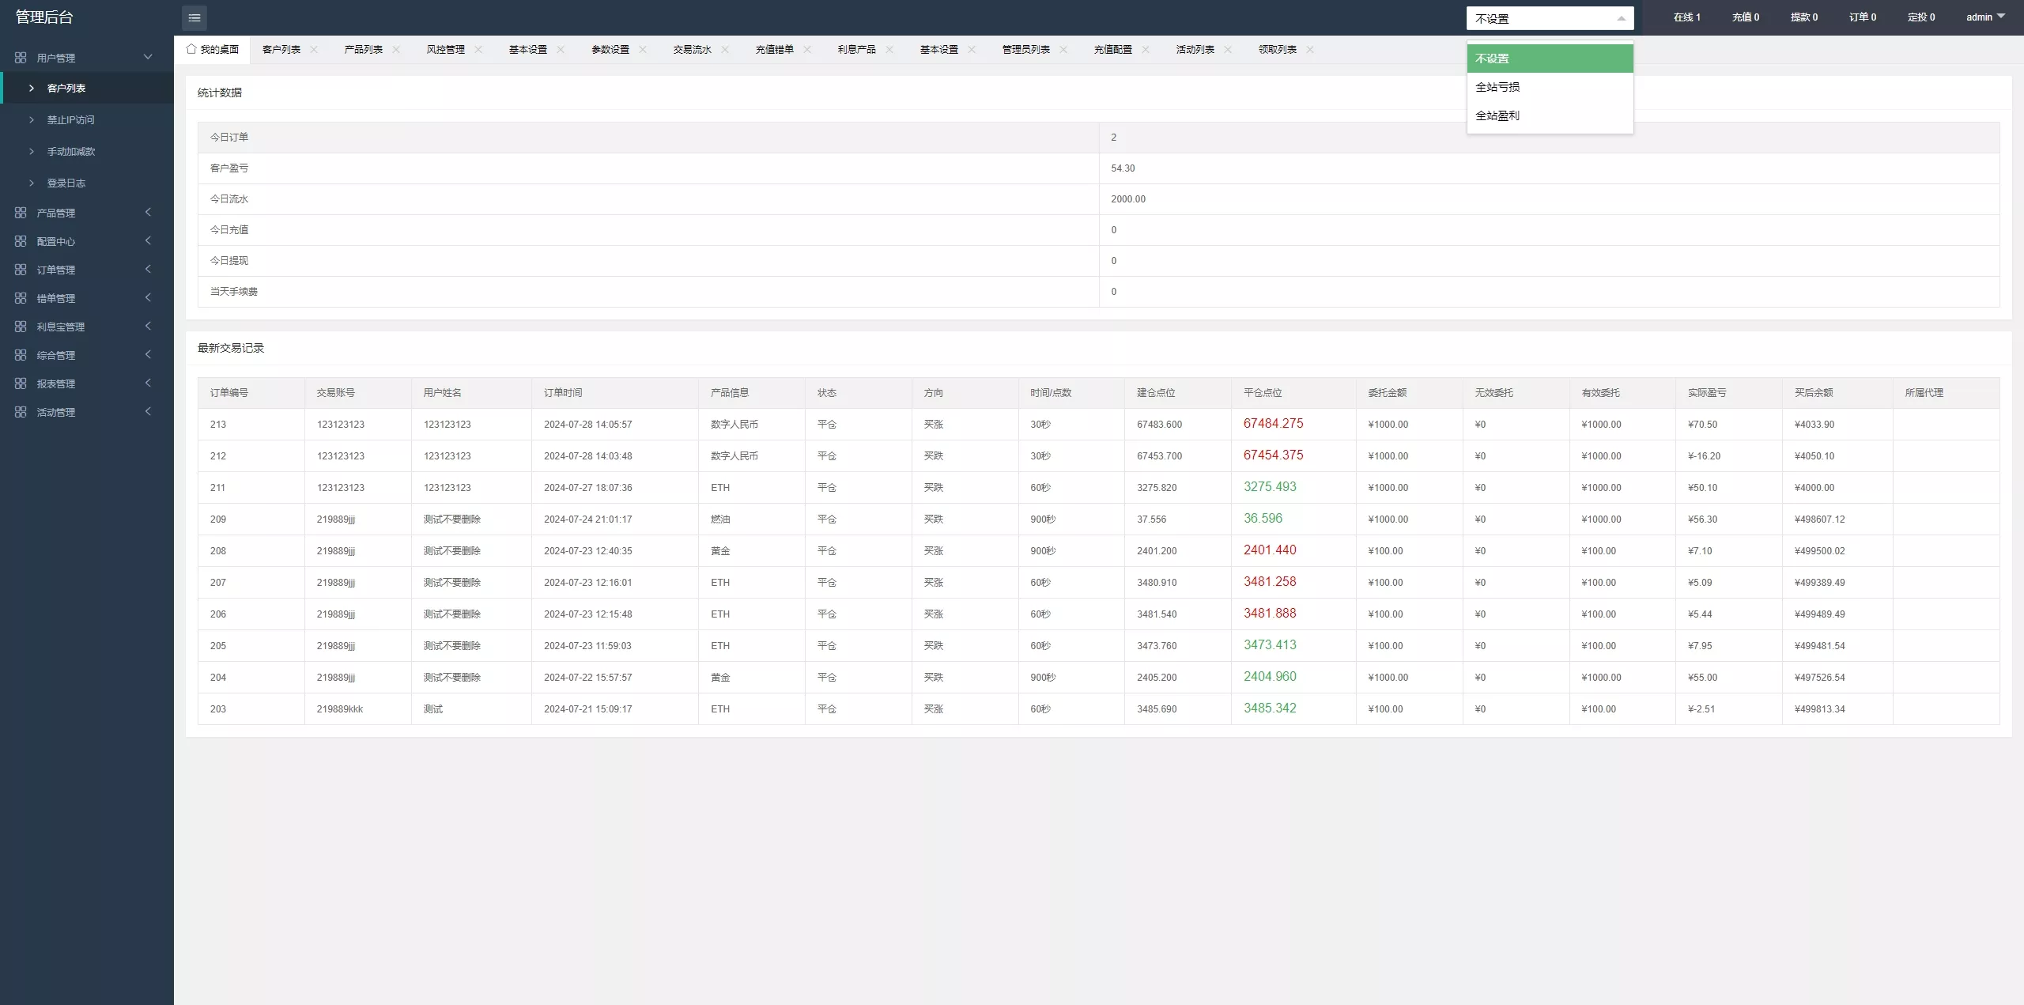The width and height of the screenshot is (2024, 1005).
Task: Close the 风控管理 tab with its X
Action: point(478,49)
